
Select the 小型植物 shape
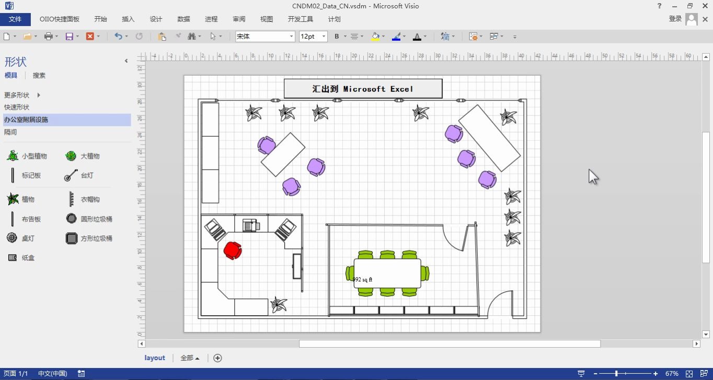coord(27,156)
